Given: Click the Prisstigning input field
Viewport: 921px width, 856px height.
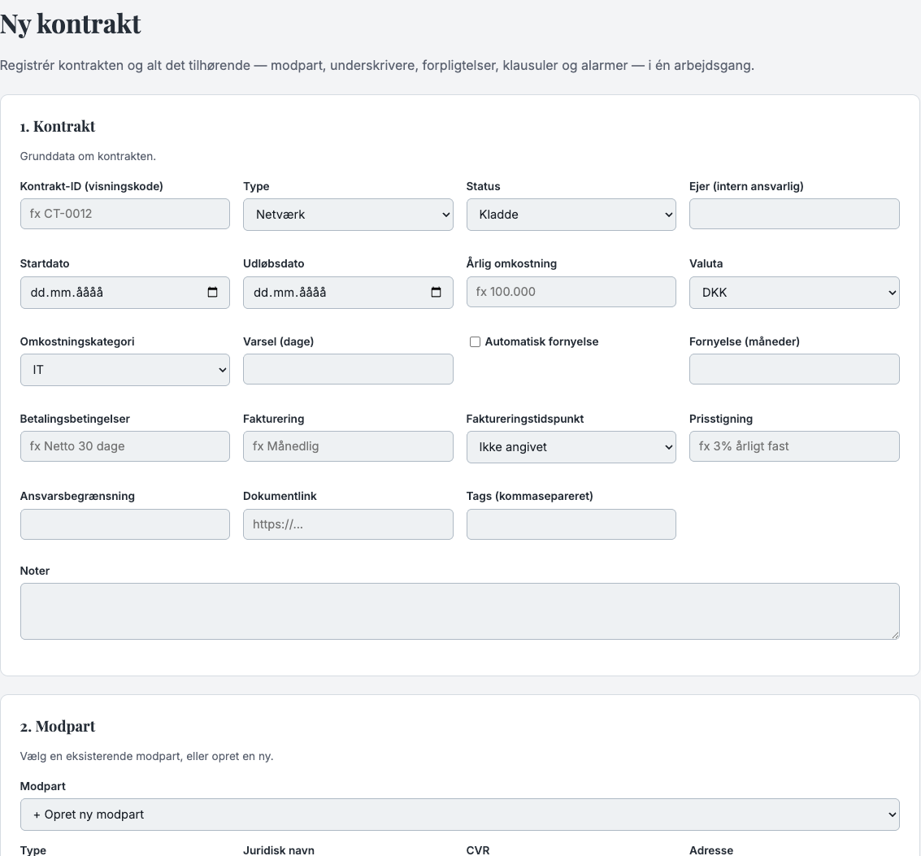Looking at the screenshot, I should pyautogui.click(x=794, y=446).
